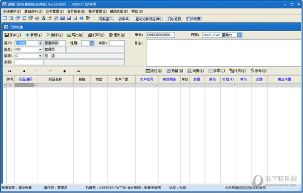Click the calculator-like dark icon in main toolbar

(x=62, y=18)
